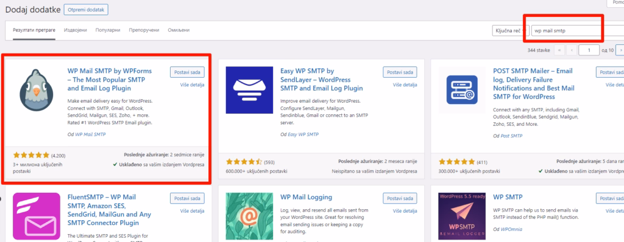The height and width of the screenshot is (242, 624).
Task: Focus the plugin search field with wp mail smtp
Action: click(578, 30)
